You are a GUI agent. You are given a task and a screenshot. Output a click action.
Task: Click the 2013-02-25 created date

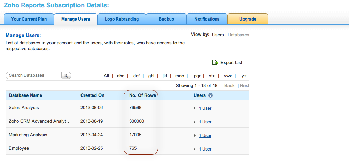pyautogui.click(x=92, y=148)
